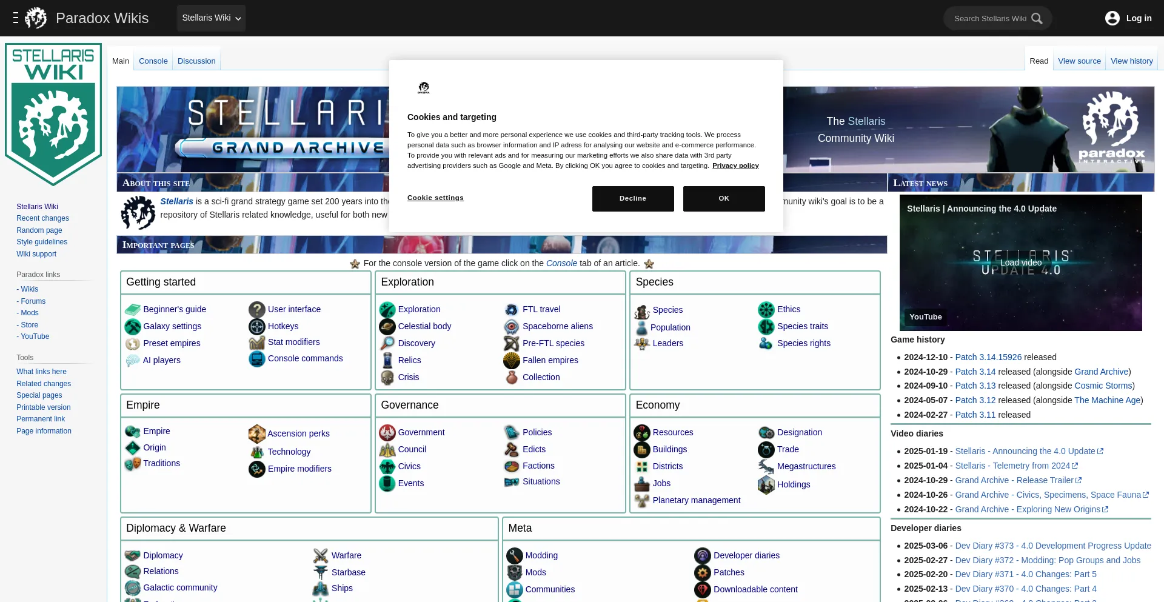
Task: Click the Ethics icon
Action: [x=766, y=309]
